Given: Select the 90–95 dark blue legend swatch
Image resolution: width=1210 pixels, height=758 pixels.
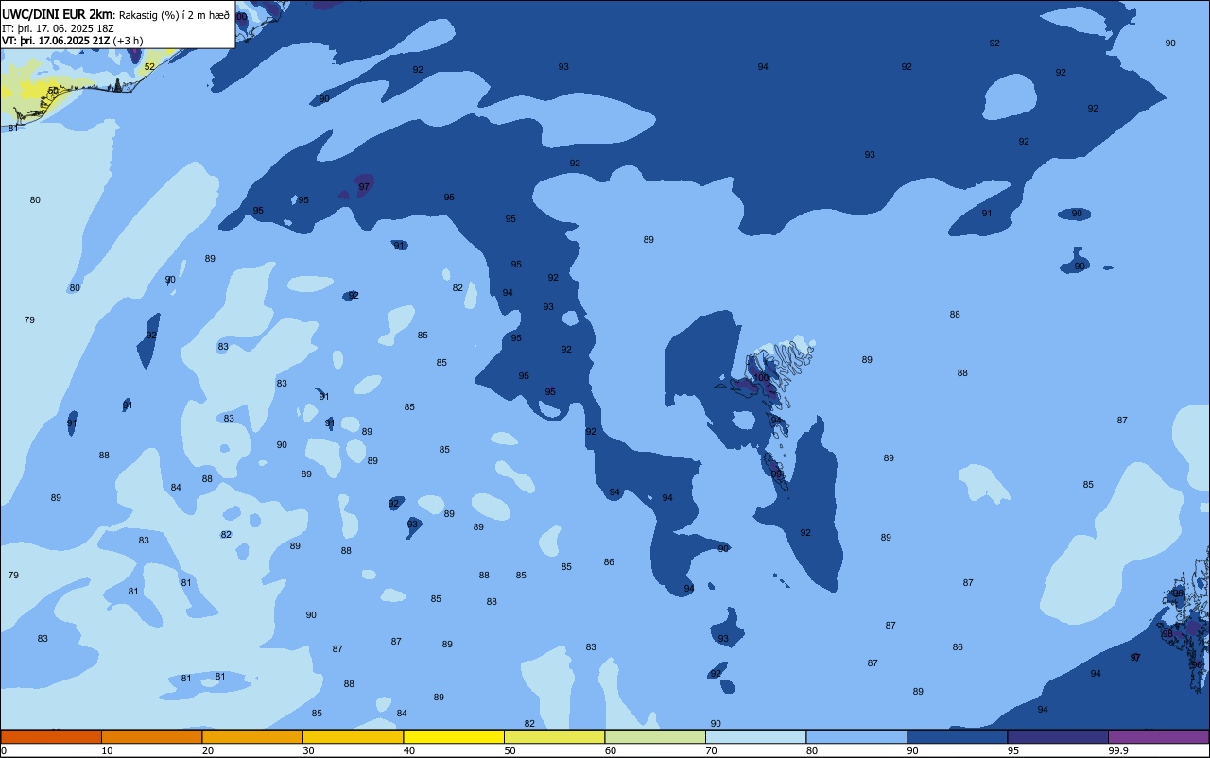Looking at the screenshot, I should [x=957, y=736].
